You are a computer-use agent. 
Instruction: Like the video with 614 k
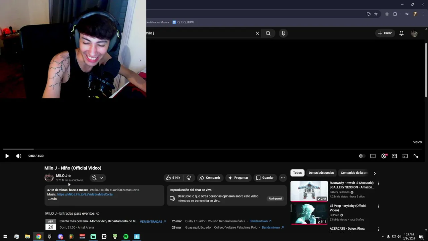coord(173,178)
